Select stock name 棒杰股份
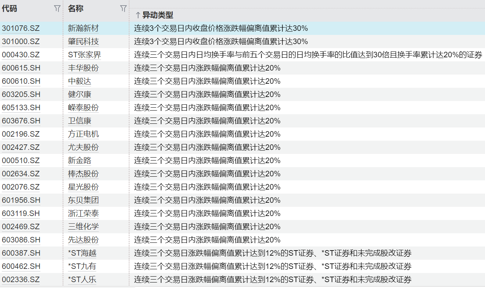Viewport: 485px width, 288px height. tap(83, 174)
